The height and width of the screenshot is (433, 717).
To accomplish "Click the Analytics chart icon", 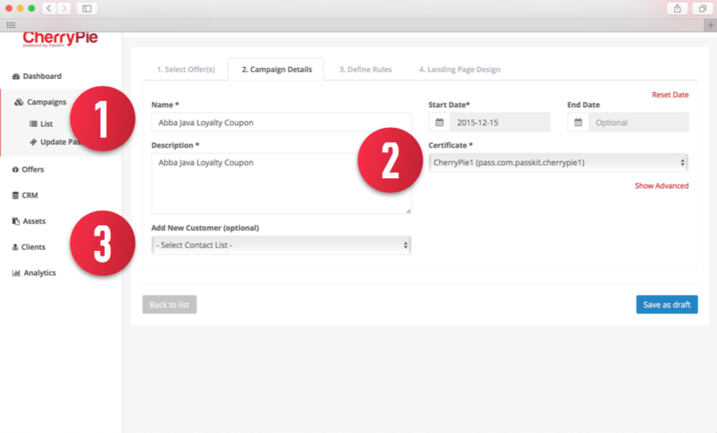I will [x=16, y=273].
